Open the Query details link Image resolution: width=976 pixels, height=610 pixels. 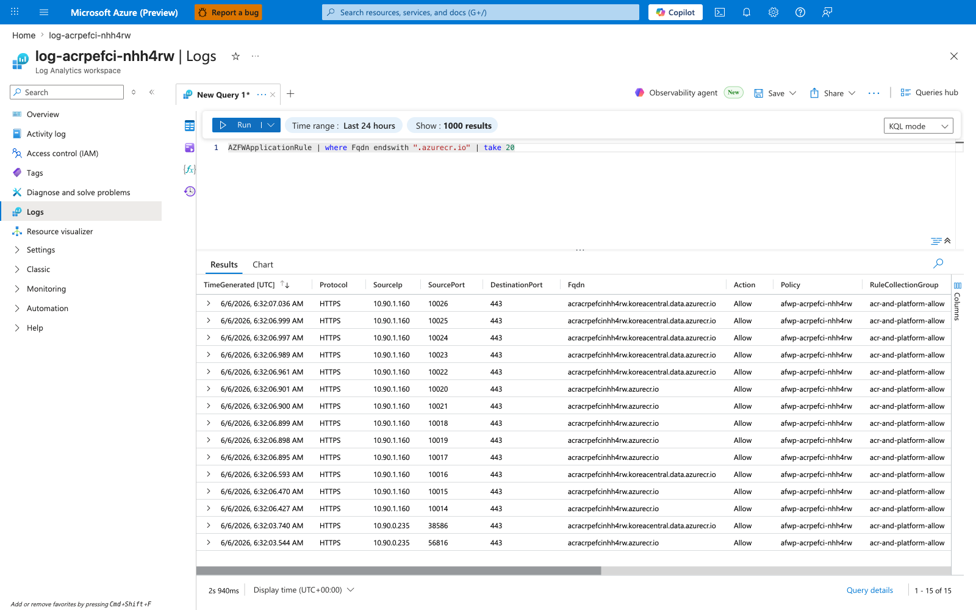click(869, 590)
